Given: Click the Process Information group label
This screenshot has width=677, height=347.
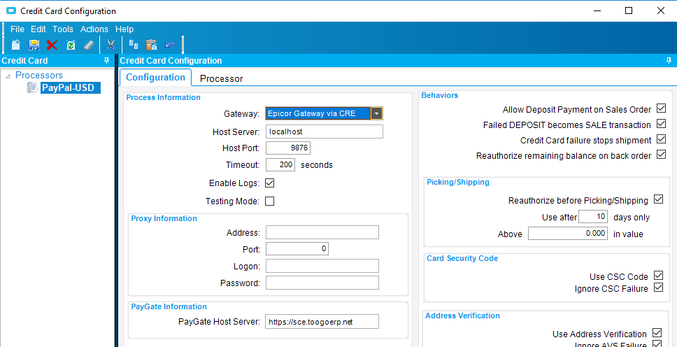Looking at the screenshot, I should 163,98.
